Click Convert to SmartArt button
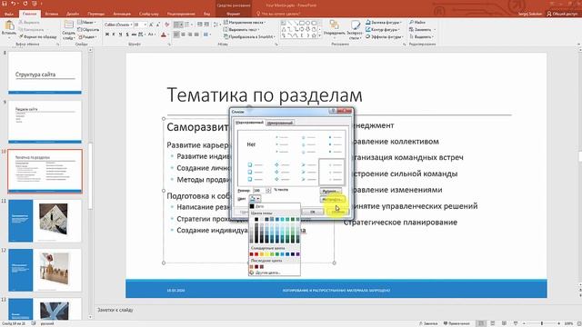Image resolution: width=582 pixels, height=327 pixels. (x=249, y=36)
